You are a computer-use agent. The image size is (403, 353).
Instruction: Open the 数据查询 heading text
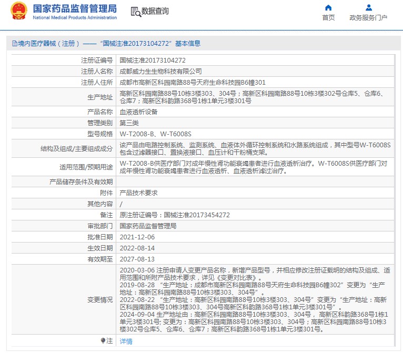coord(155,11)
